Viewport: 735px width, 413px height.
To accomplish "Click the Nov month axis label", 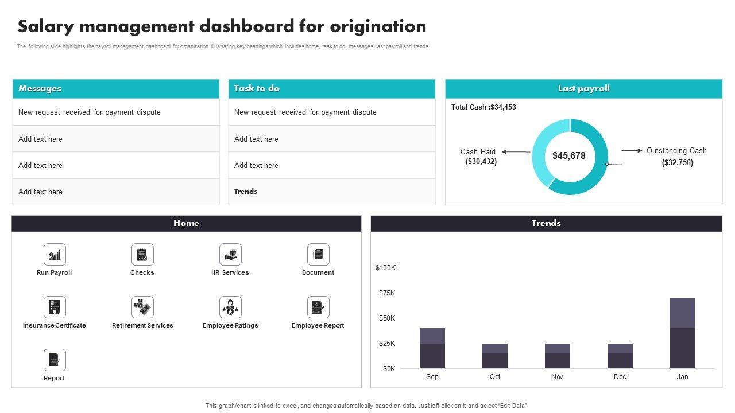I will coord(557,377).
